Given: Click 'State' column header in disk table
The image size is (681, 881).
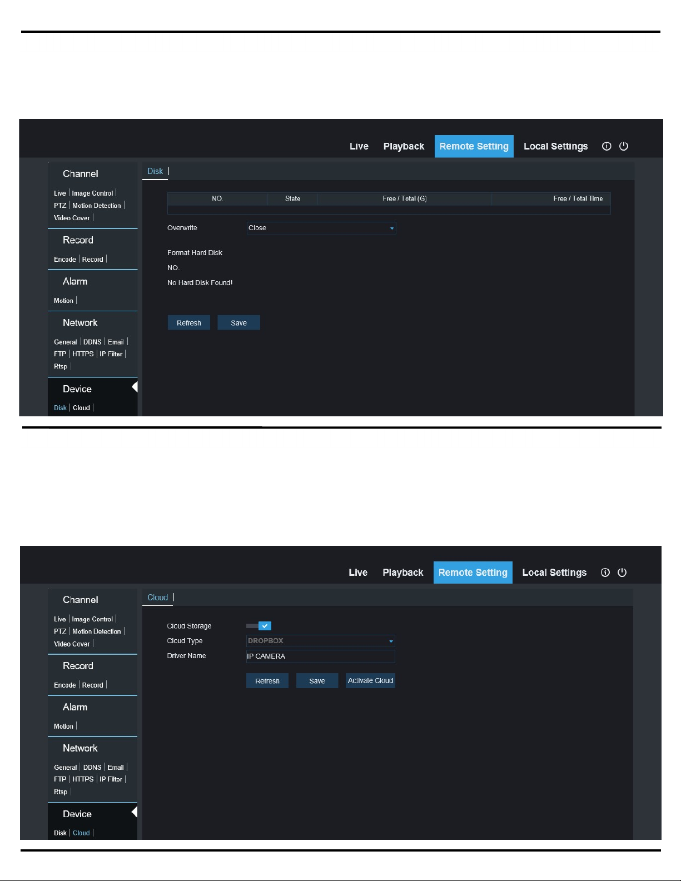Looking at the screenshot, I should pyautogui.click(x=293, y=198).
